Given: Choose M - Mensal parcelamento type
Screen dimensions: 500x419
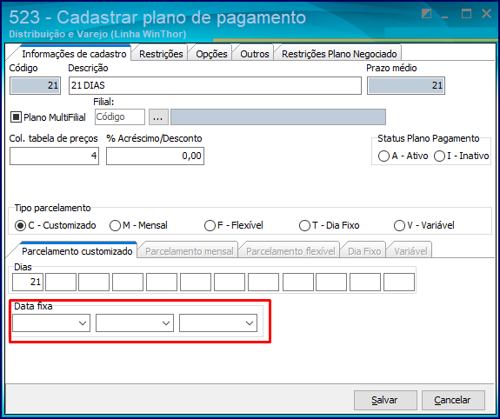Looking at the screenshot, I should click(x=115, y=225).
